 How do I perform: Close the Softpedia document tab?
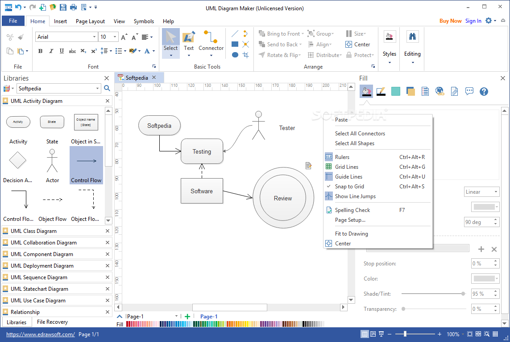click(x=154, y=77)
